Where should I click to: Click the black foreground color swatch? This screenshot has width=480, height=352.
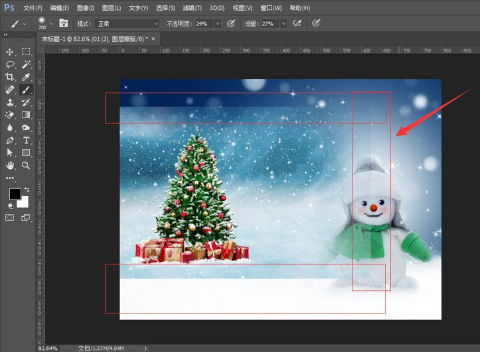15,194
